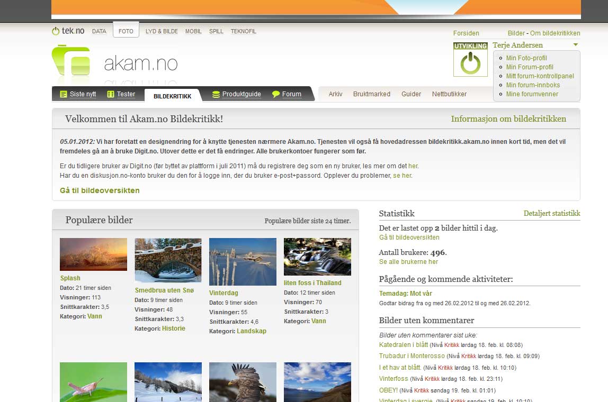Click the tek.no power logo icon
The image size is (608, 402).
56,31
